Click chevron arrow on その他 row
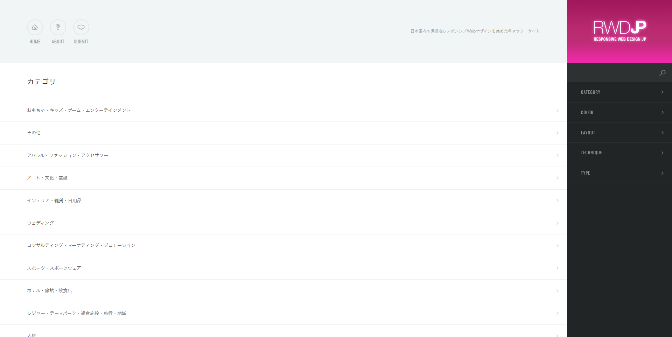This screenshot has height=337, width=672. point(557,133)
